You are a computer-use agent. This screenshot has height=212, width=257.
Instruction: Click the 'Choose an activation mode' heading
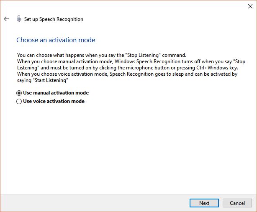click(x=56, y=40)
